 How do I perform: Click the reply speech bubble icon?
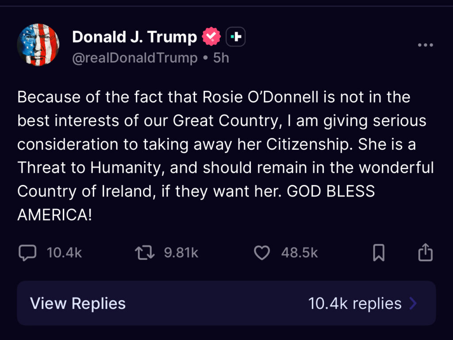[x=27, y=253]
